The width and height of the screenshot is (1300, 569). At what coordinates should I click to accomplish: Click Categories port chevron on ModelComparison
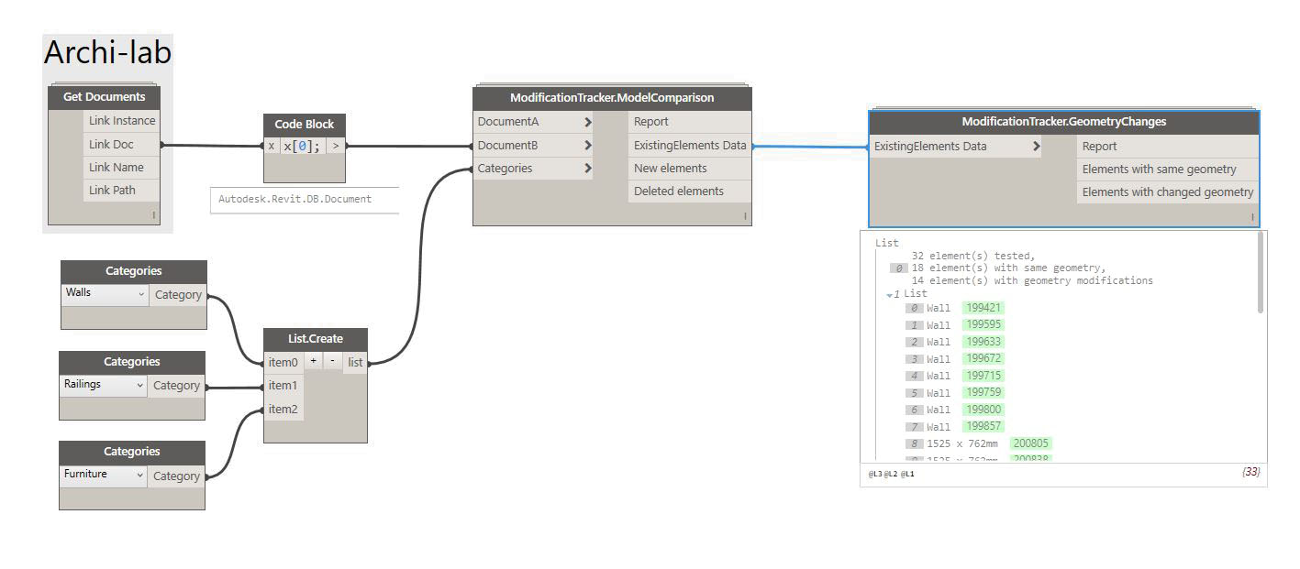pos(587,169)
